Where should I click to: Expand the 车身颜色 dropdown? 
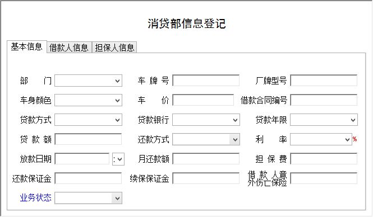point(88,100)
